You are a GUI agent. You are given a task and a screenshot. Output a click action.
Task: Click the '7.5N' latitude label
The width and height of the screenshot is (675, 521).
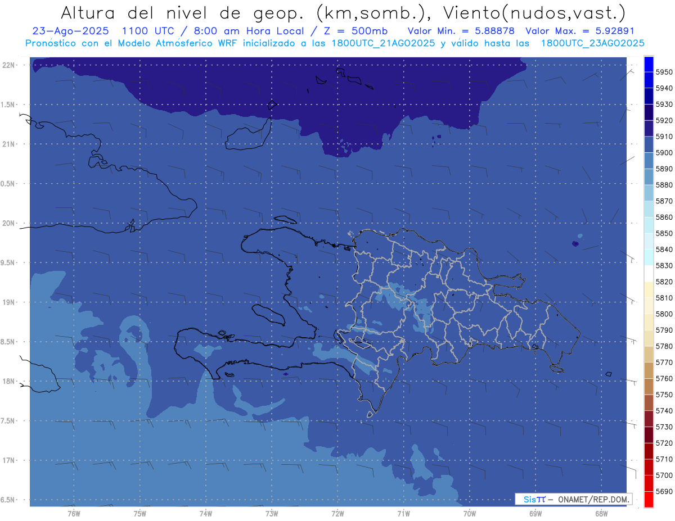(x=8, y=421)
